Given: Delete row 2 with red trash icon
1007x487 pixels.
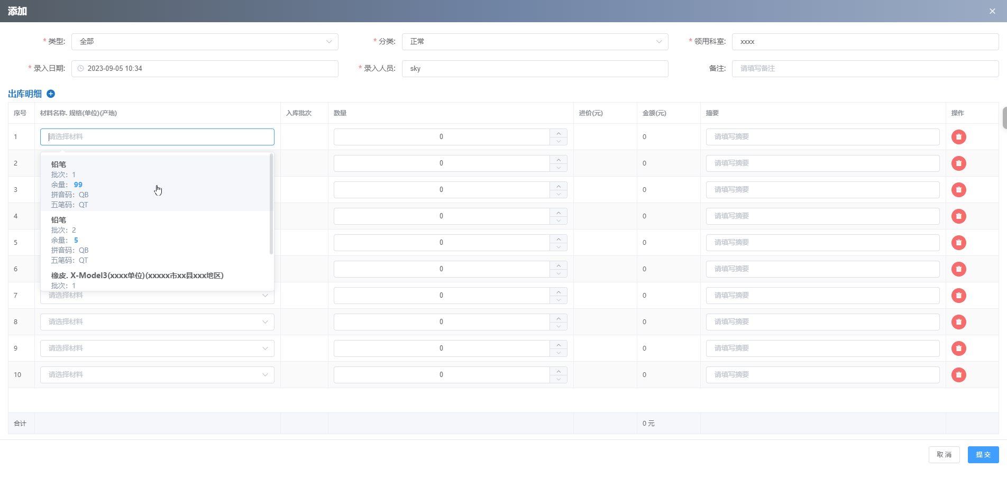Looking at the screenshot, I should tap(958, 163).
